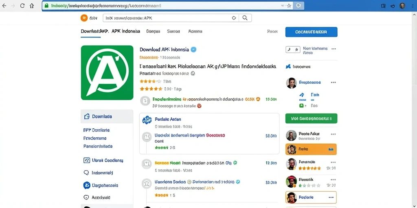Open the three-dot menu beside Bnıçanaooa
417x208 pixels.
[x=333, y=82]
